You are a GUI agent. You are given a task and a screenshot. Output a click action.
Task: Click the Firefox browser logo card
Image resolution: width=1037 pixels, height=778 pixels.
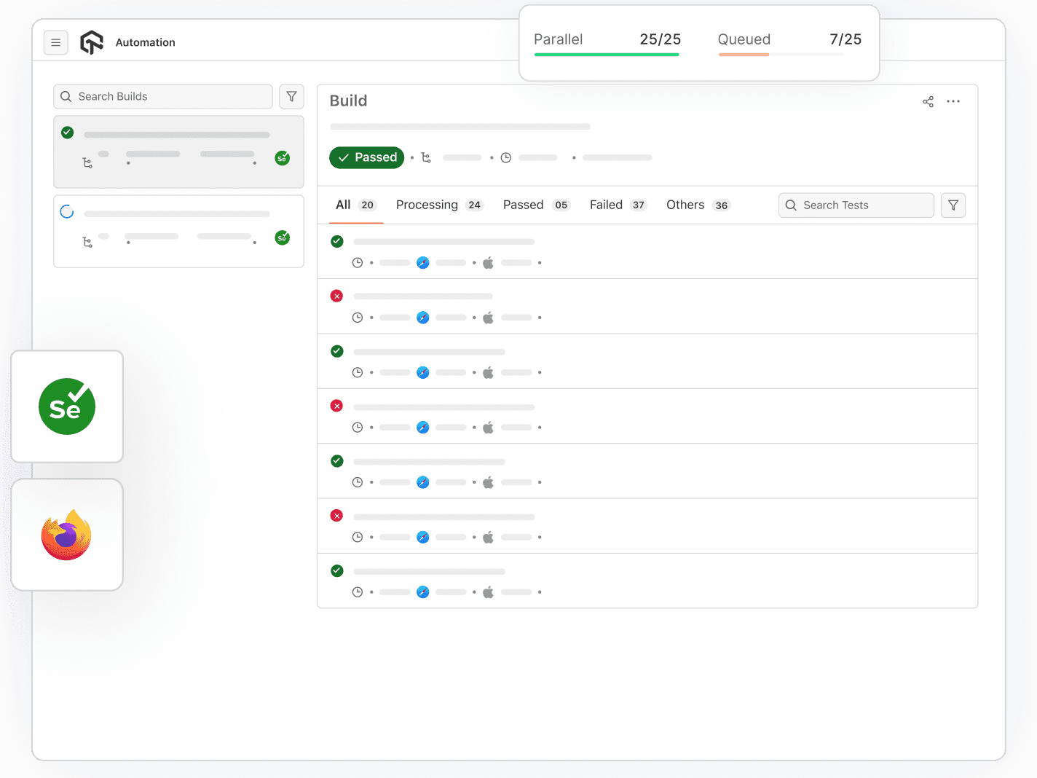coord(67,535)
